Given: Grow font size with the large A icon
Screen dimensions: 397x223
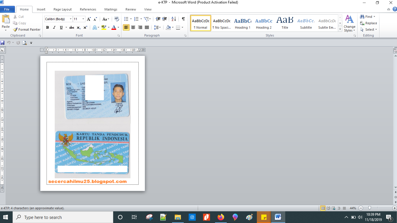Looking at the screenshot, I should tap(89, 19).
